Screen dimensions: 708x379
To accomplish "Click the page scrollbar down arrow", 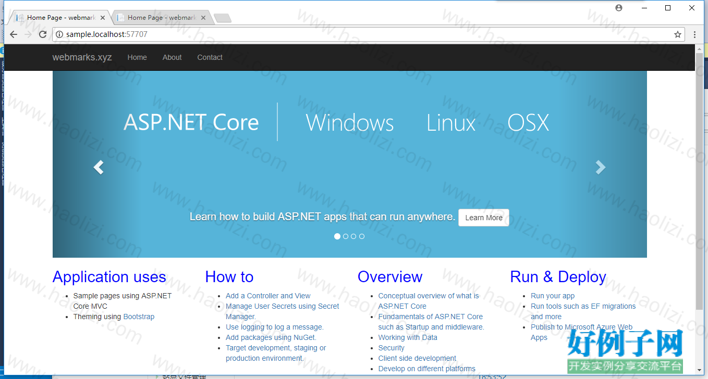I will 699,370.
